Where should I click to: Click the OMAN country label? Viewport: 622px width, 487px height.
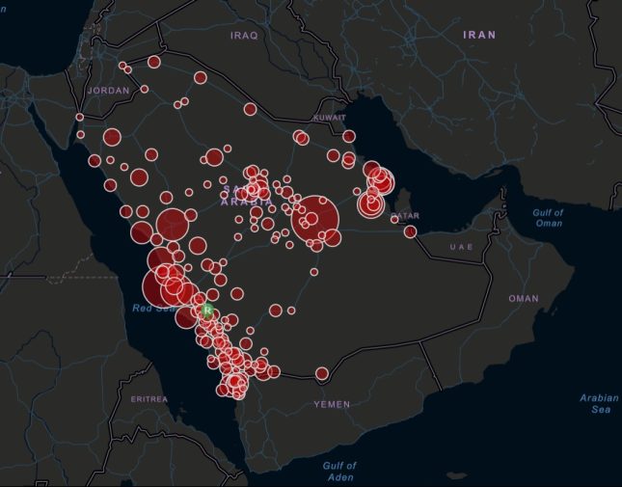click(524, 299)
